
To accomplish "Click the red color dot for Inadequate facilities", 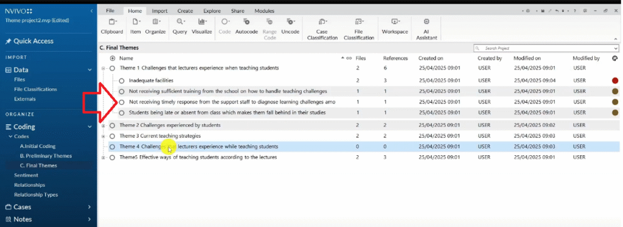I will (x=615, y=81).
